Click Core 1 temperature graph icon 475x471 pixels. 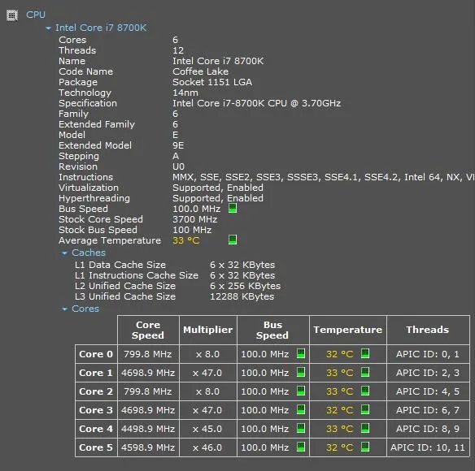tap(365, 372)
